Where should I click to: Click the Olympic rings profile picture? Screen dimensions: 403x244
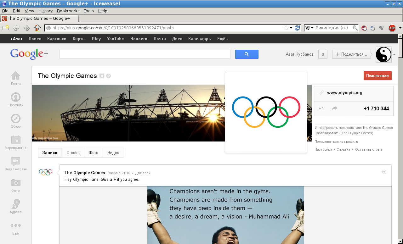pyautogui.click(x=266, y=112)
